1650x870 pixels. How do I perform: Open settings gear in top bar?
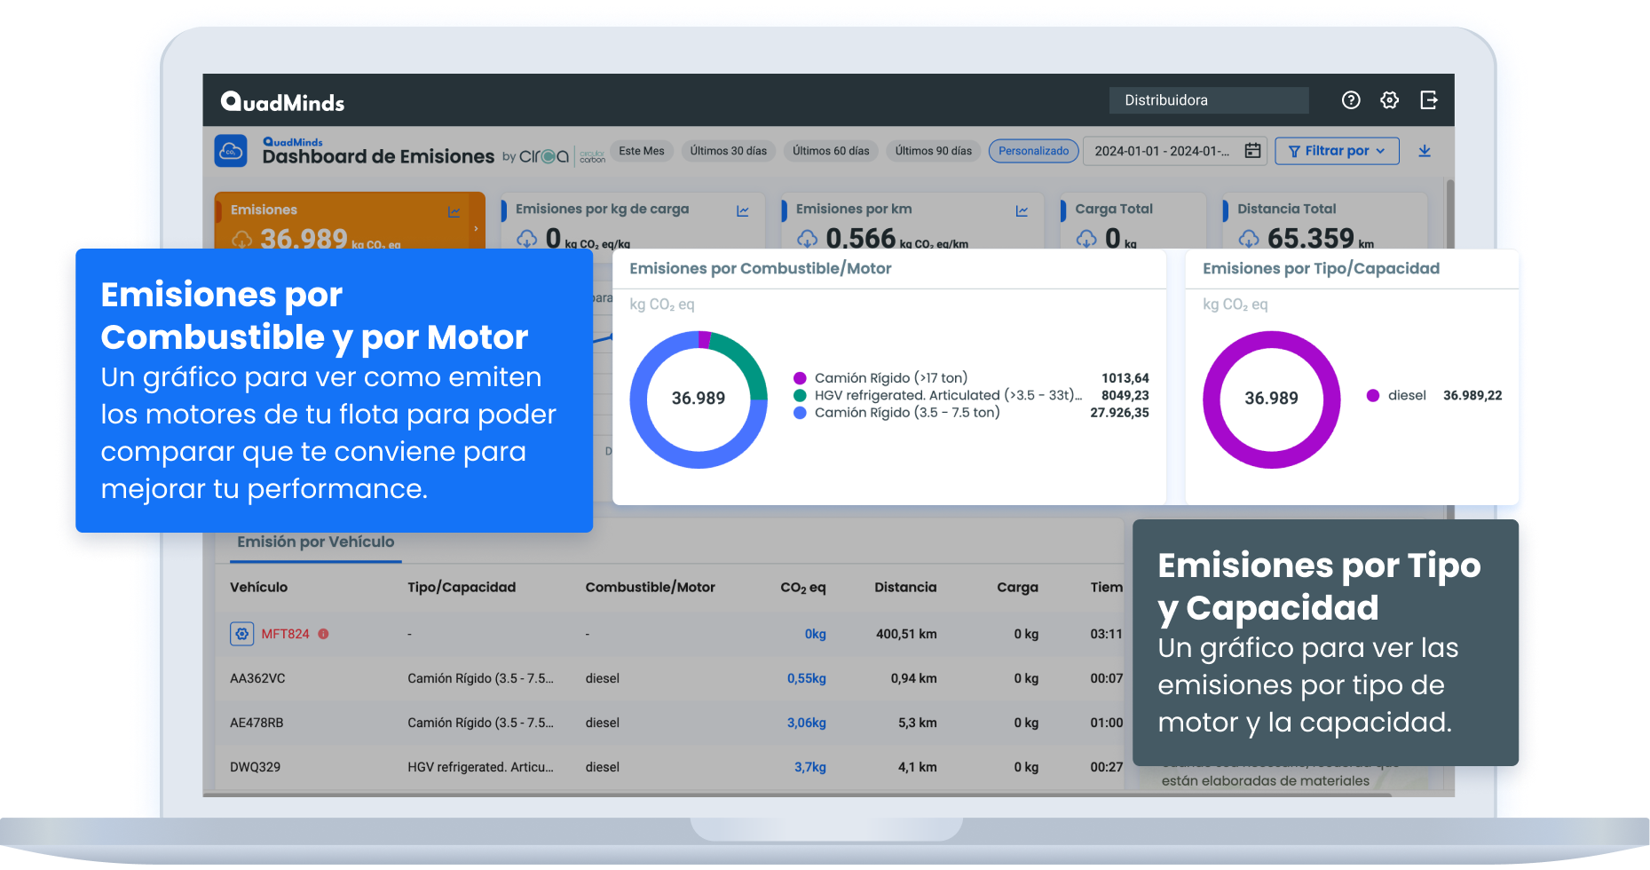point(1390,100)
